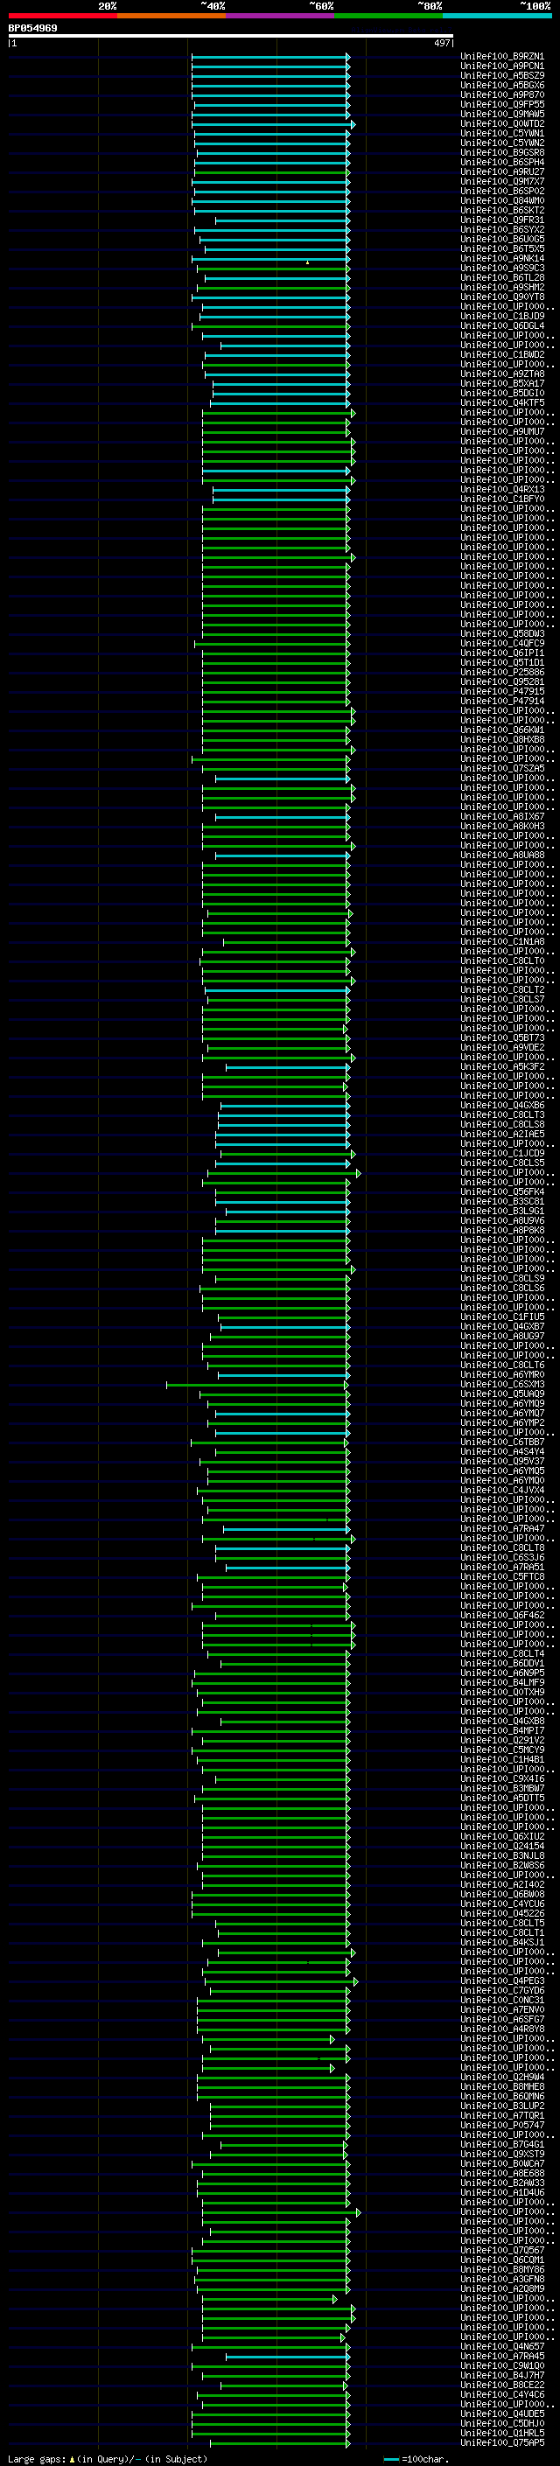Select hit UniRef100_B3L9G1
Screen dimensions: 560x2466
point(501,1211)
